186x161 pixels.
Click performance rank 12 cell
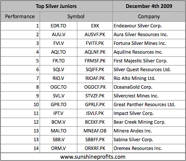(x=20, y=122)
